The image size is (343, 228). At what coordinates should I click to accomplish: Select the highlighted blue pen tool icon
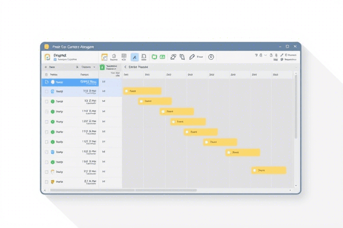134,57
